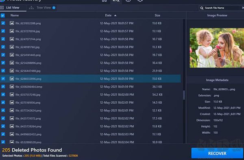Click the search magnifier icon
The image size is (244, 160).
coord(202,8)
